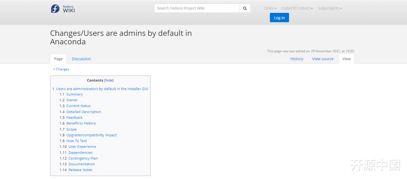Open the Benefit to Fedora section link
The height and width of the screenshot is (179, 407).
(x=81, y=123)
